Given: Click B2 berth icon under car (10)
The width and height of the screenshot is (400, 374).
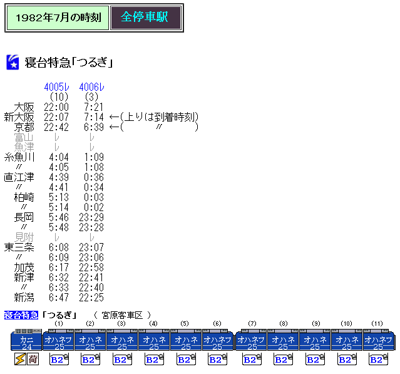Looking at the screenshot, I should click(x=347, y=359).
